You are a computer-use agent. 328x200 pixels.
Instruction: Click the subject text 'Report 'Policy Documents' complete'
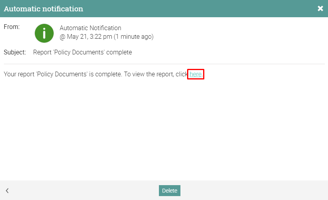[x=83, y=52]
